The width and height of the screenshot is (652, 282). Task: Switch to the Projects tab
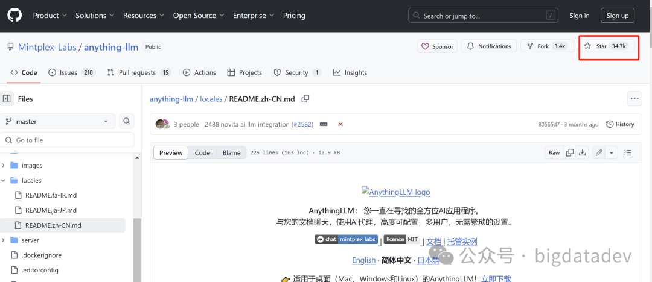click(x=245, y=72)
